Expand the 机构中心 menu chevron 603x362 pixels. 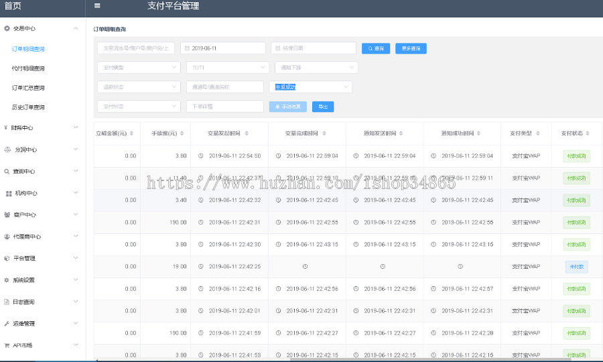(x=76, y=193)
